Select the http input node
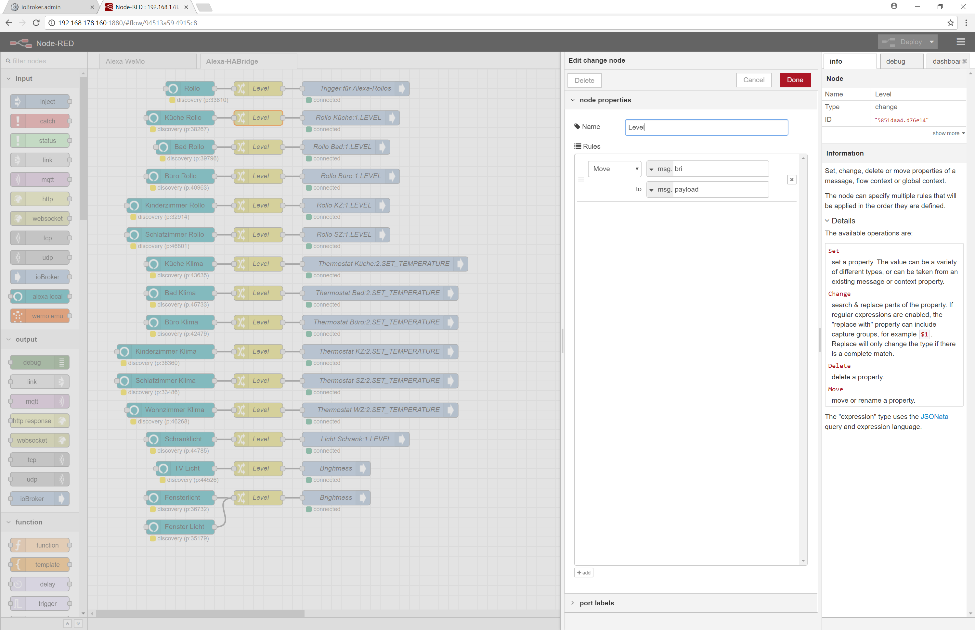Viewport: 975px width, 630px height. pos(40,199)
